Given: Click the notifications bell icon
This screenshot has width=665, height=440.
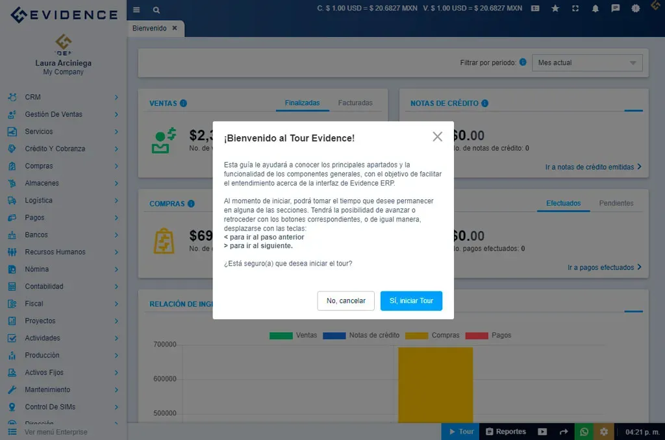Looking at the screenshot, I should click(595, 8).
